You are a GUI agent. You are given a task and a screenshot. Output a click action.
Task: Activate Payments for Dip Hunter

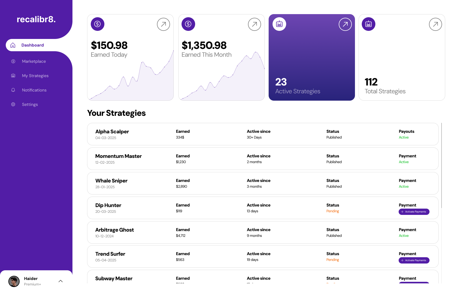point(414,212)
